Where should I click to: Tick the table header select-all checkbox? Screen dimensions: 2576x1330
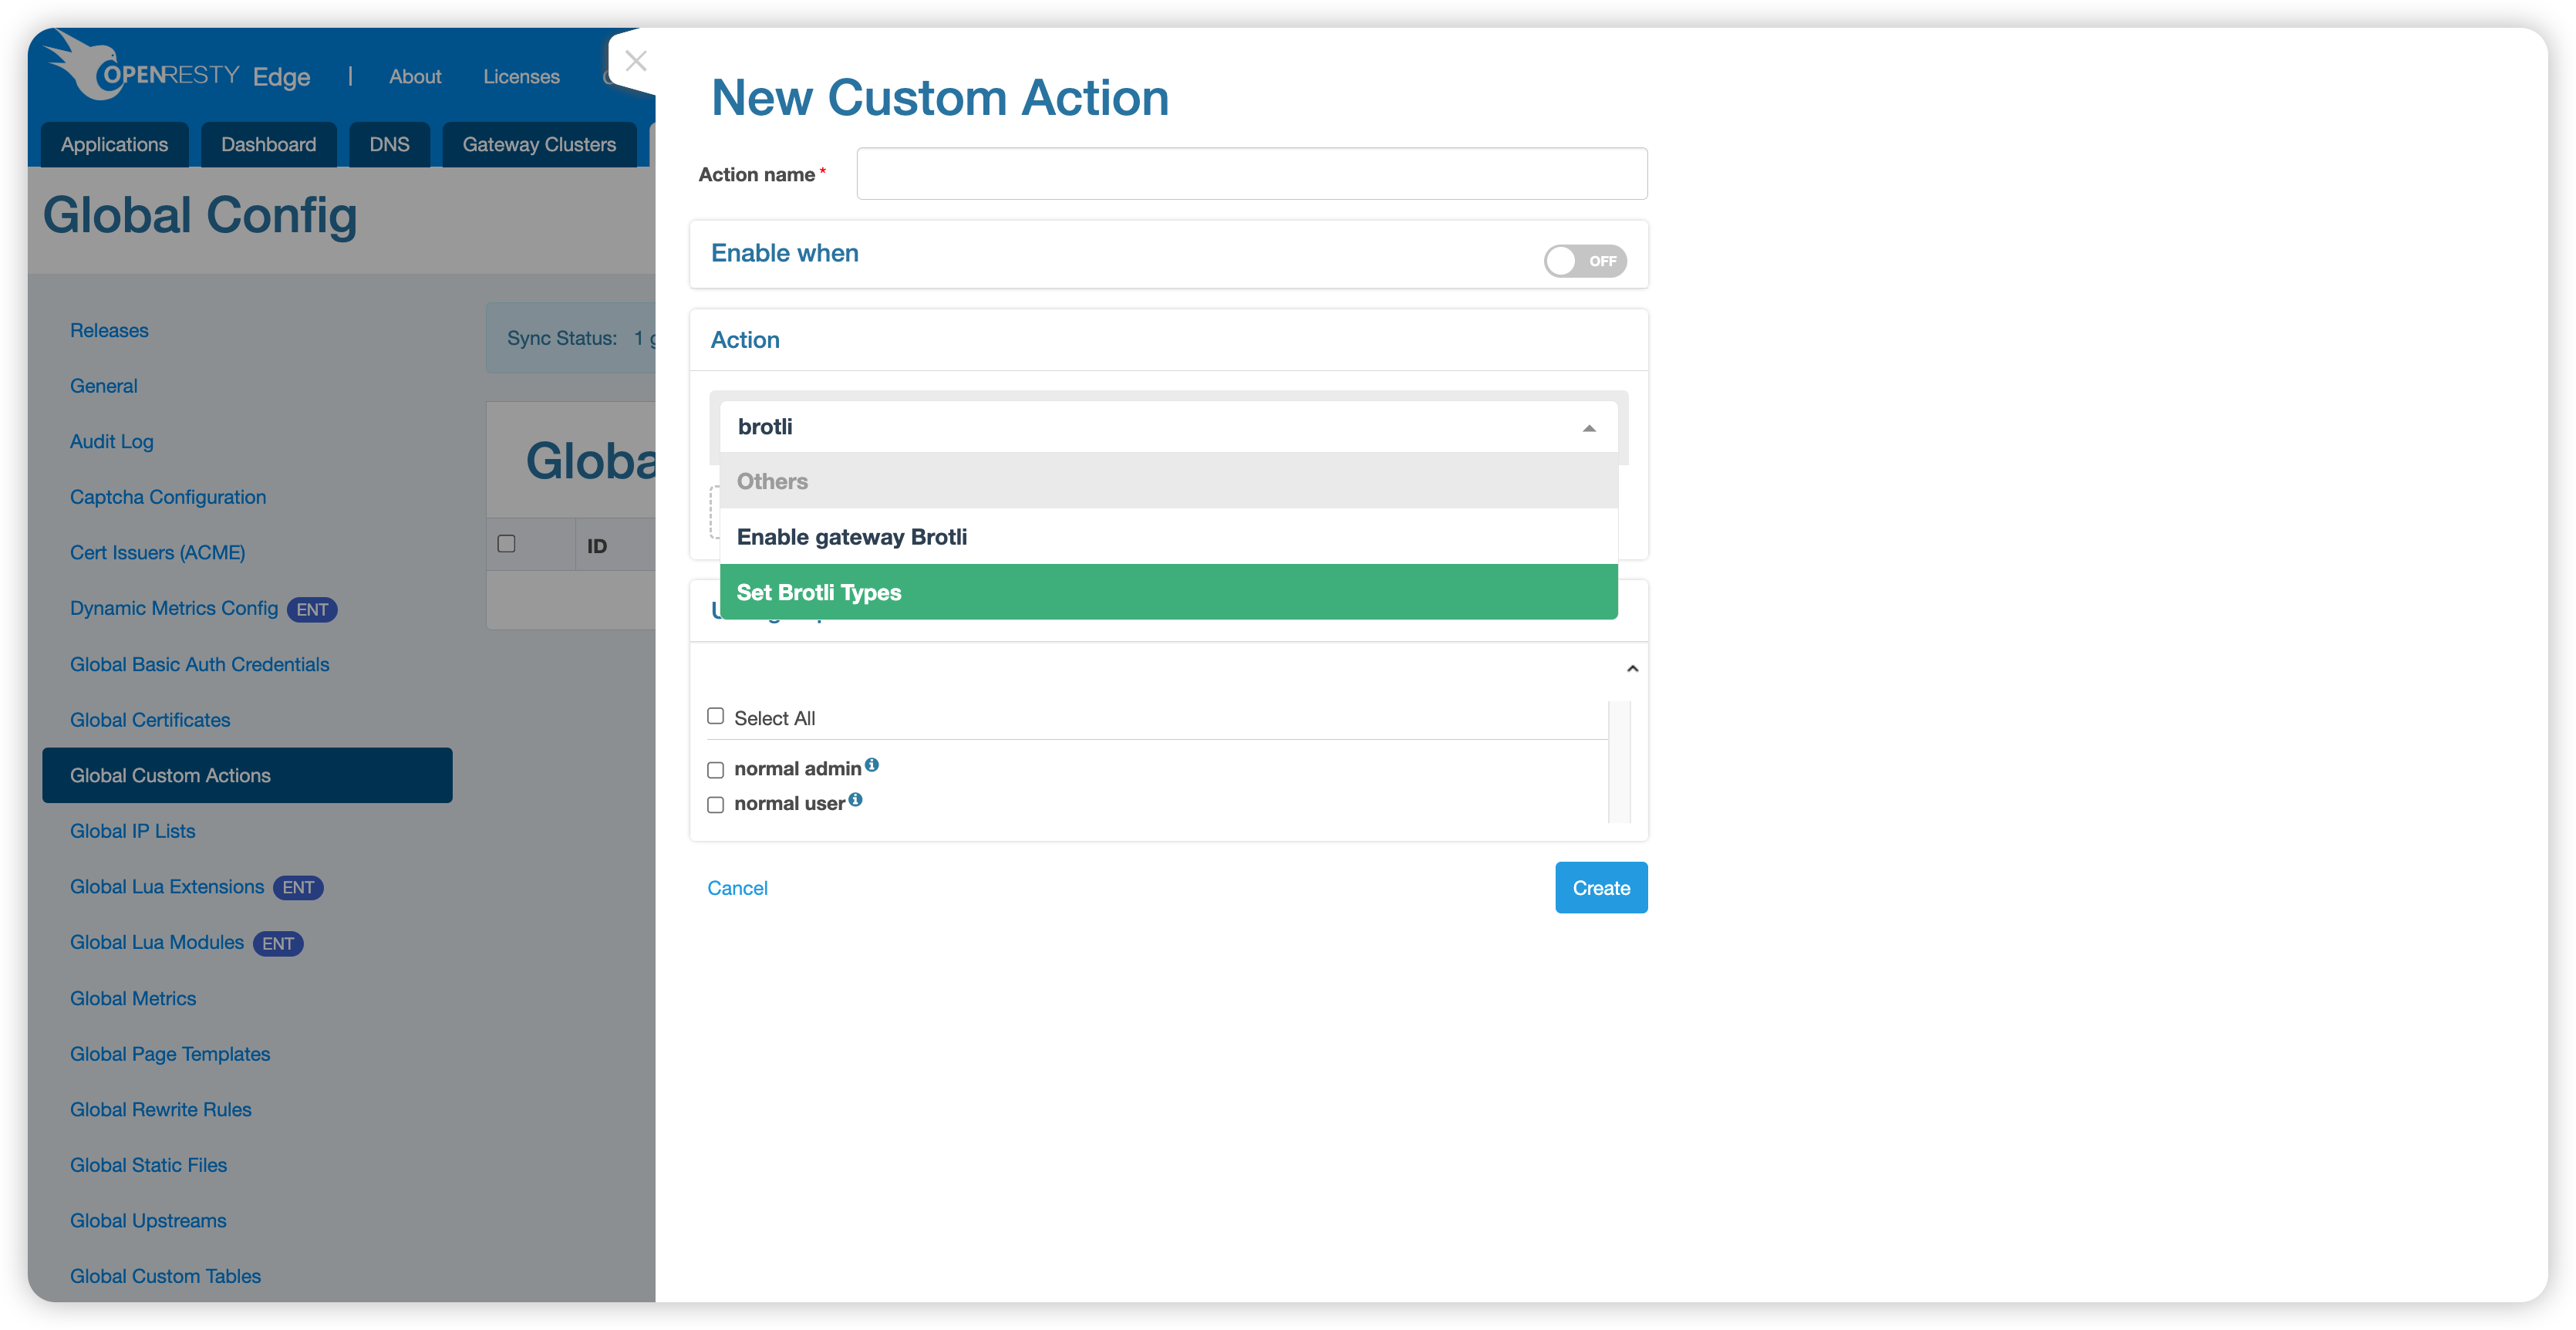pos(506,544)
